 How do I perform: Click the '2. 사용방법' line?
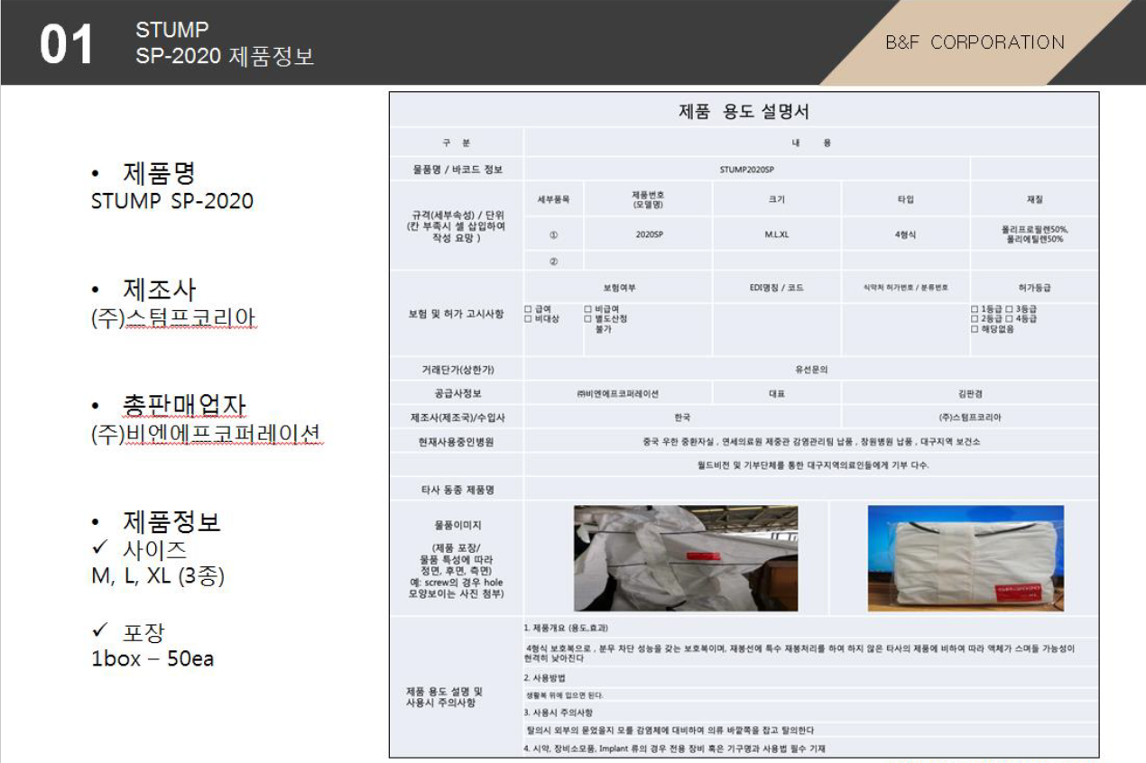click(545, 677)
